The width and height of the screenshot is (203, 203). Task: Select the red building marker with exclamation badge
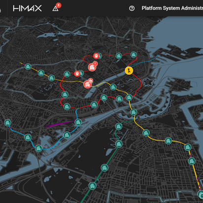92,67
